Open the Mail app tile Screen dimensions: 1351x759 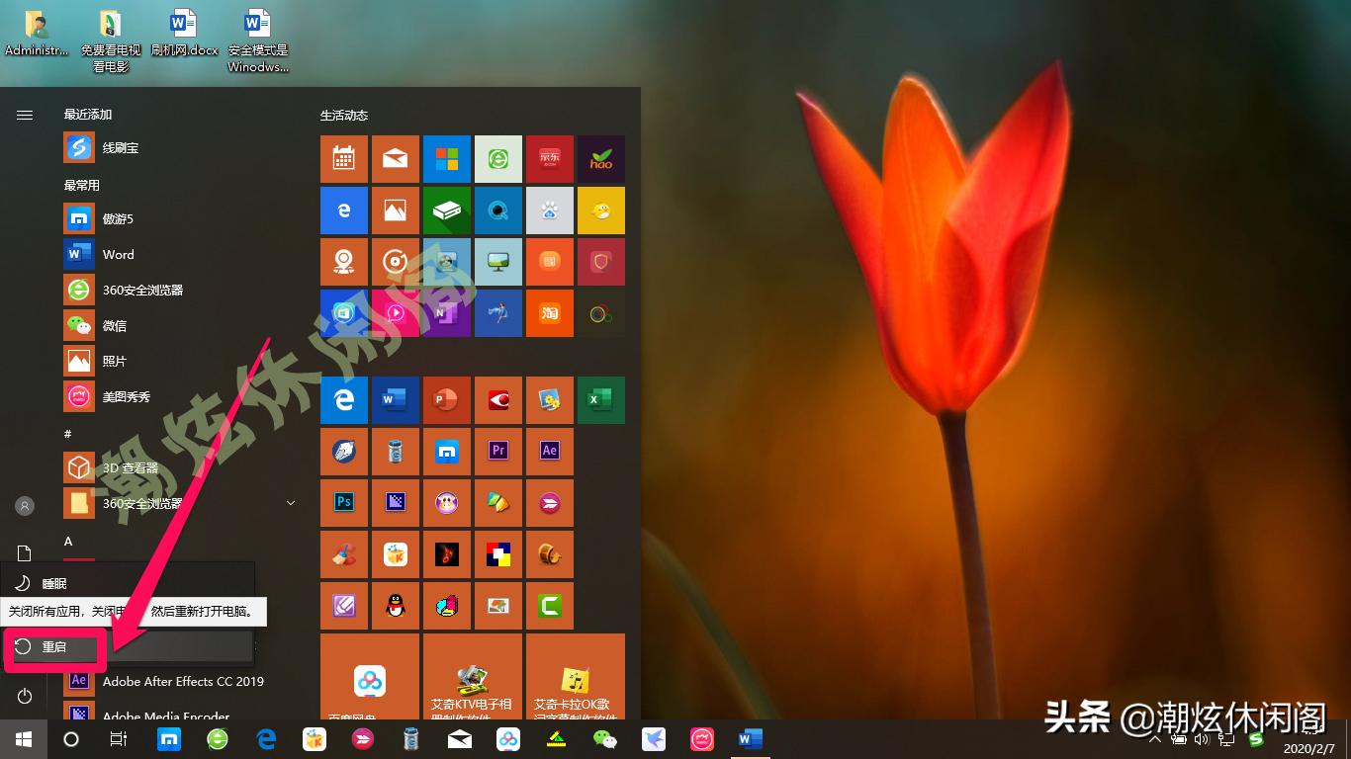pos(396,159)
